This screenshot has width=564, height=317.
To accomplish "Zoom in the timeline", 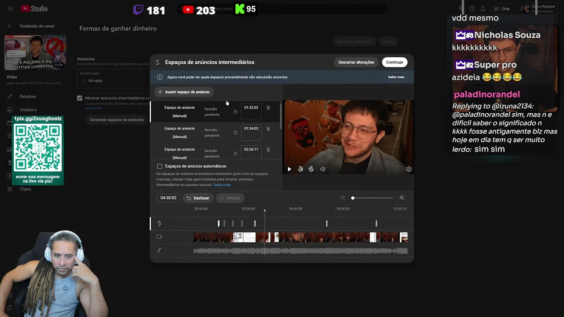I will pos(402,198).
